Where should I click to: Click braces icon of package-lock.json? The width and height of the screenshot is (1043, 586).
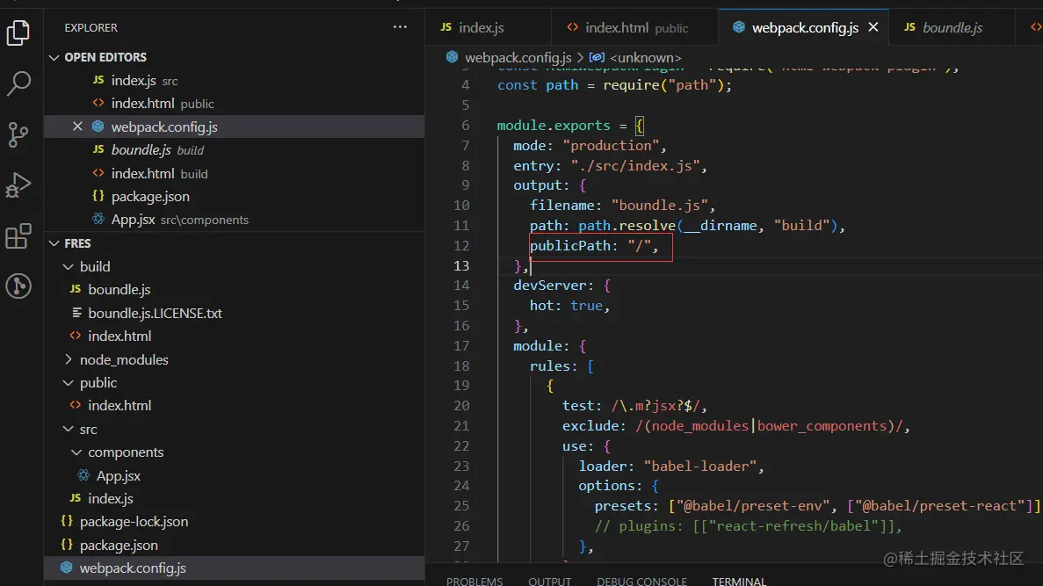(x=67, y=521)
